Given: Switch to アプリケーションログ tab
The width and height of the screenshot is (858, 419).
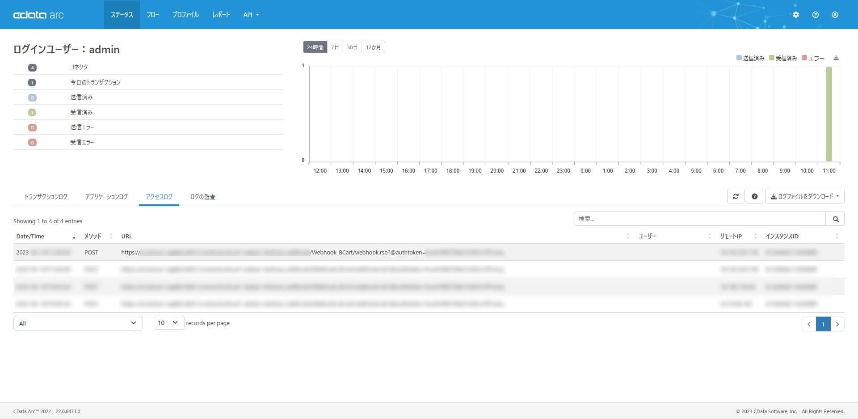Looking at the screenshot, I should 106,197.
